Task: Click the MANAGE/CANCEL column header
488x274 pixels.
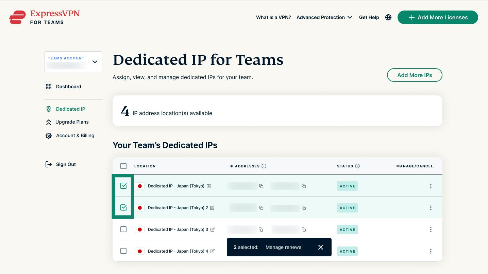Action: coord(415,166)
